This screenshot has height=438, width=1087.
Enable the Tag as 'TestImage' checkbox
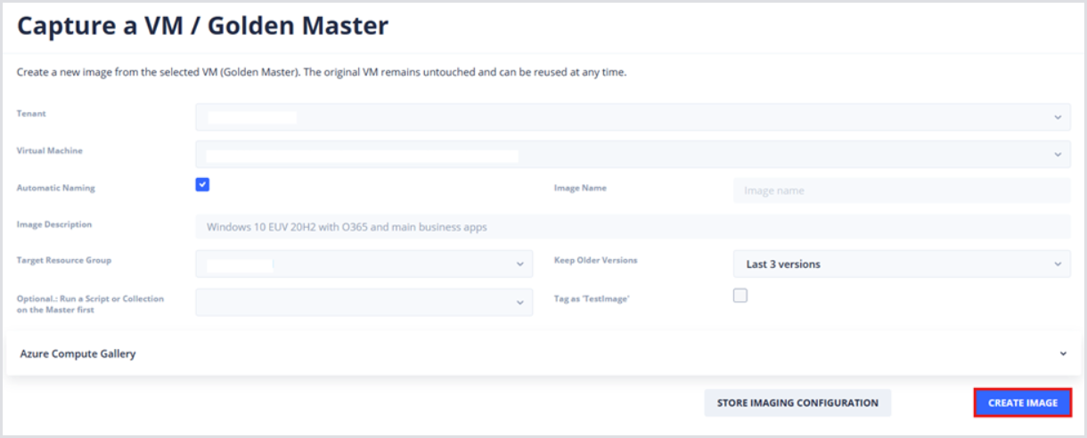point(740,296)
